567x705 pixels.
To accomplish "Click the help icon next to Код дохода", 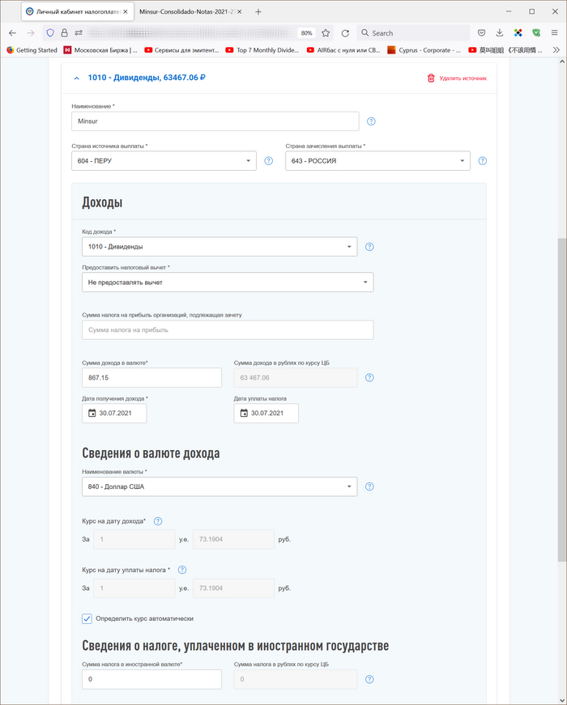I will (x=369, y=247).
